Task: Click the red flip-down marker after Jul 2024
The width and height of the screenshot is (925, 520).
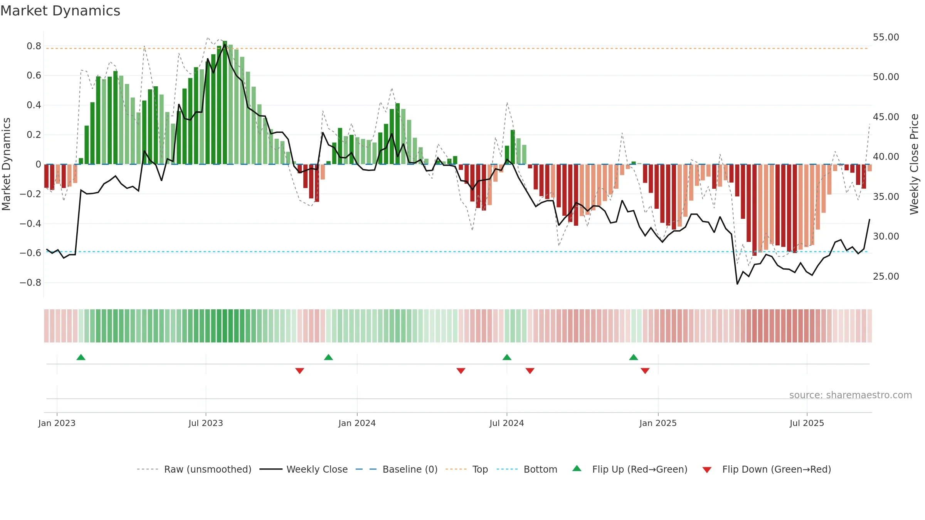Action: pyautogui.click(x=530, y=371)
